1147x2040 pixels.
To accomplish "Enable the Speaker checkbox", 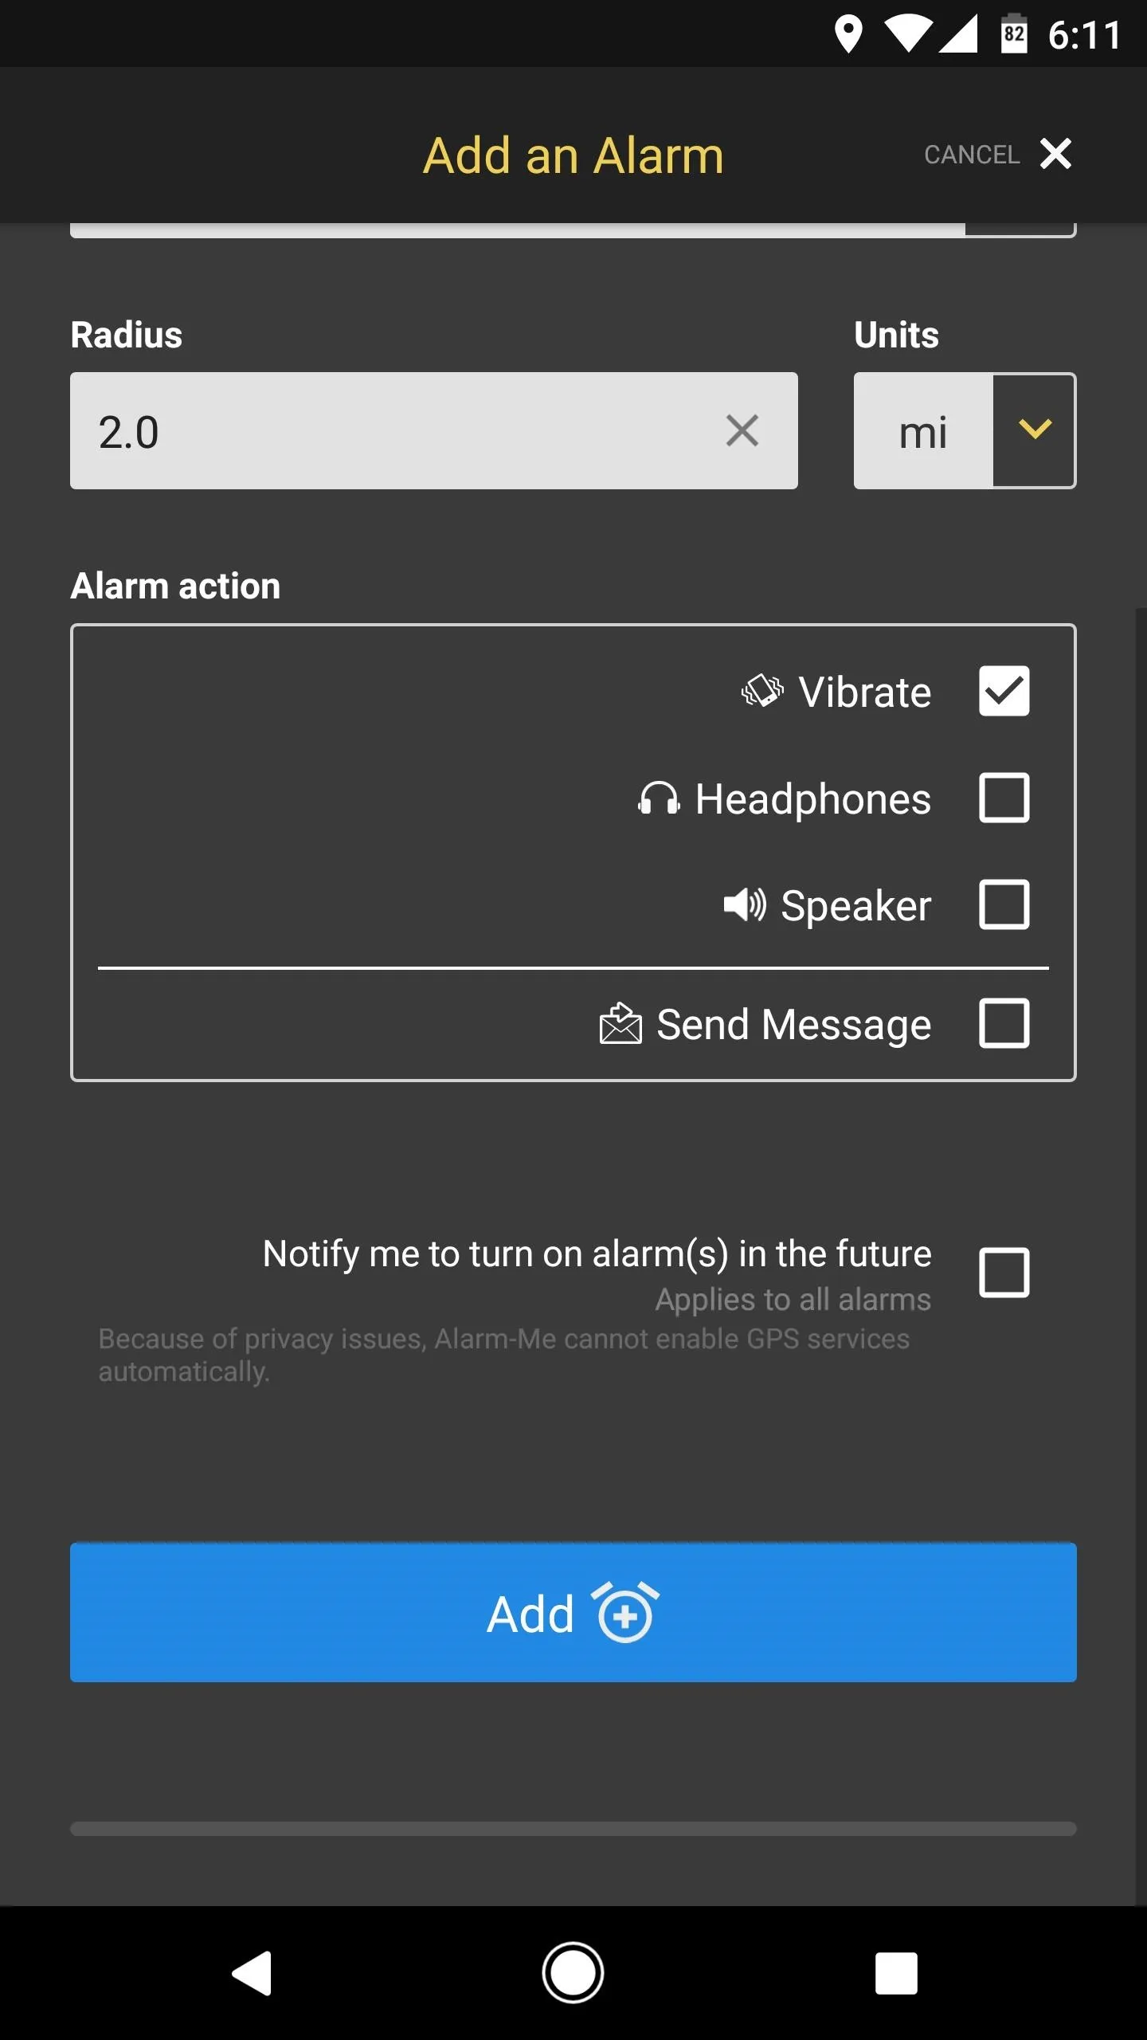I will pyautogui.click(x=1004, y=904).
